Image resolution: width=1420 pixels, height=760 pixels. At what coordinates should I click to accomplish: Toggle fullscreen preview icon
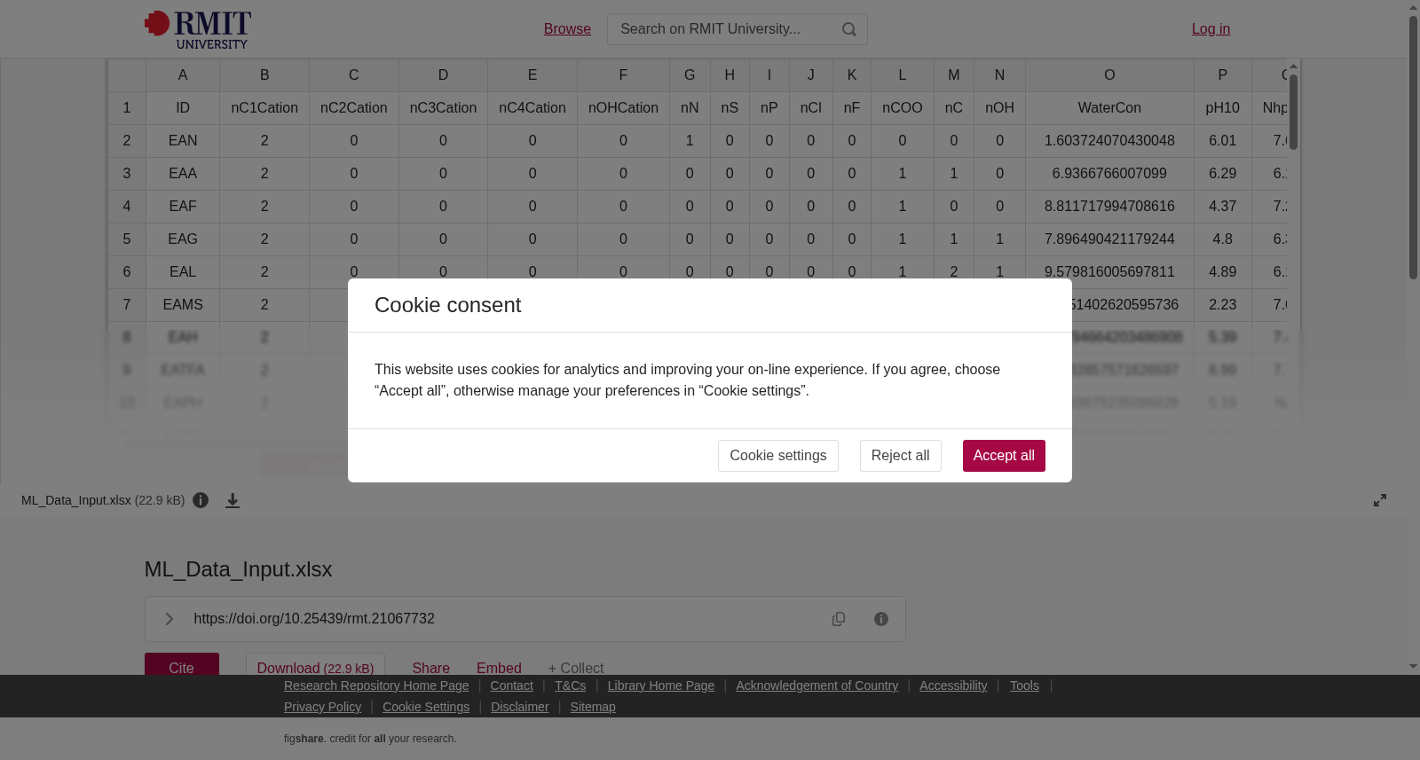coord(1380,500)
